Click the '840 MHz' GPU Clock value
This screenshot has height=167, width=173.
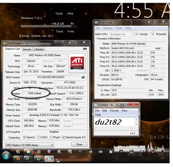point(29,121)
